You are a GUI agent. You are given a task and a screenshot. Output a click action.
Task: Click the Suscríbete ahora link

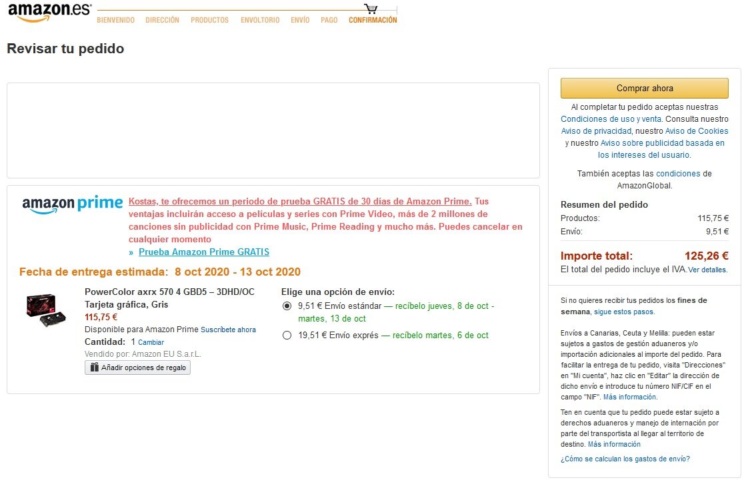pos(229,330)
